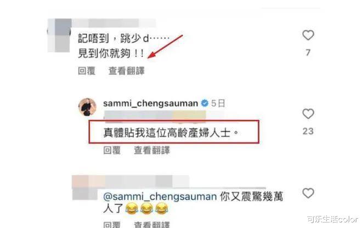Reply to sammi_chengsauman's 高齡產婦 comment
This screenshot has height=228, width=362.
[112, 150]
